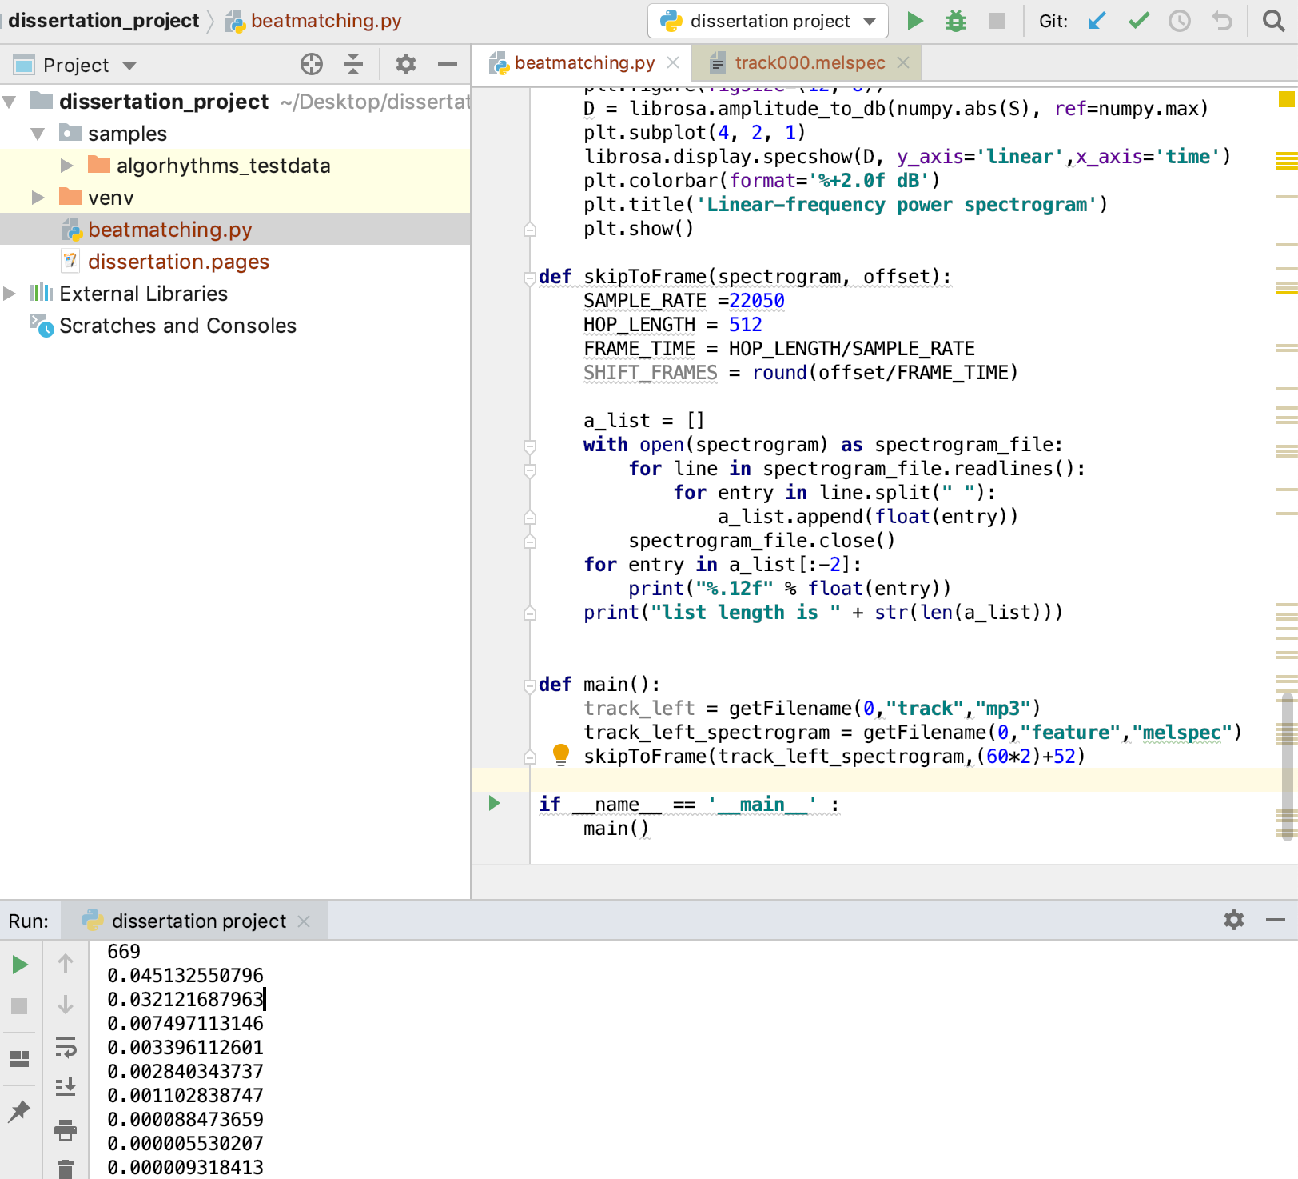Place cursor on SAMPLE_RATE value 22050
The width and height of the screenshot is (1298, 1179).
(757, 301)
